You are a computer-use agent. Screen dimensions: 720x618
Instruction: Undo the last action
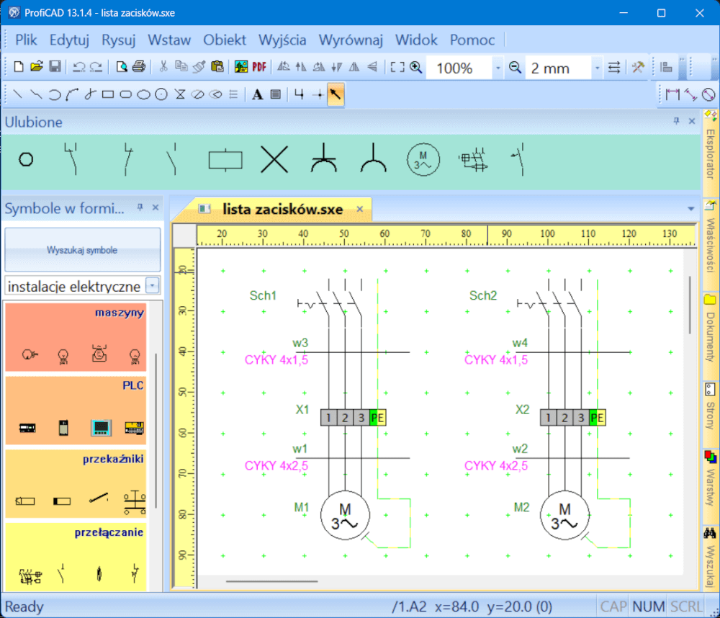tap(78, 67)
